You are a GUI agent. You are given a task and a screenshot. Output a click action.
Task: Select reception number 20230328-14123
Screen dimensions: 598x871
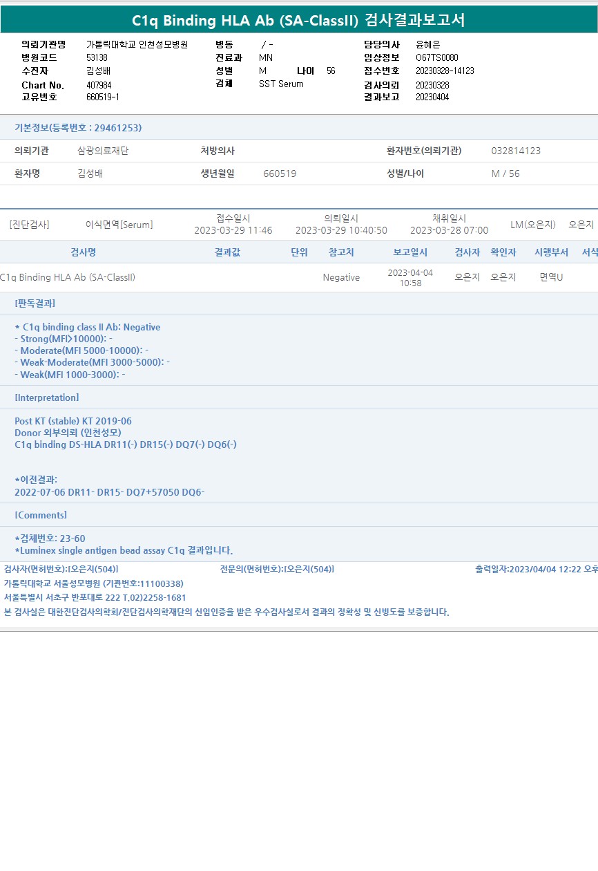tap(445, 71)
